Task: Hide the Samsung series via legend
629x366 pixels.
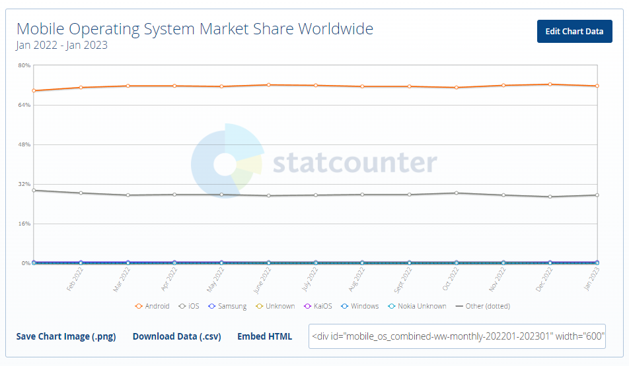Action: [x=227, y=306]
